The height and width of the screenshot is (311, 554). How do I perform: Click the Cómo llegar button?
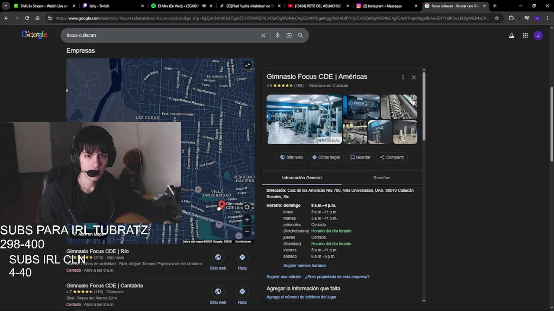coord(326,157)
